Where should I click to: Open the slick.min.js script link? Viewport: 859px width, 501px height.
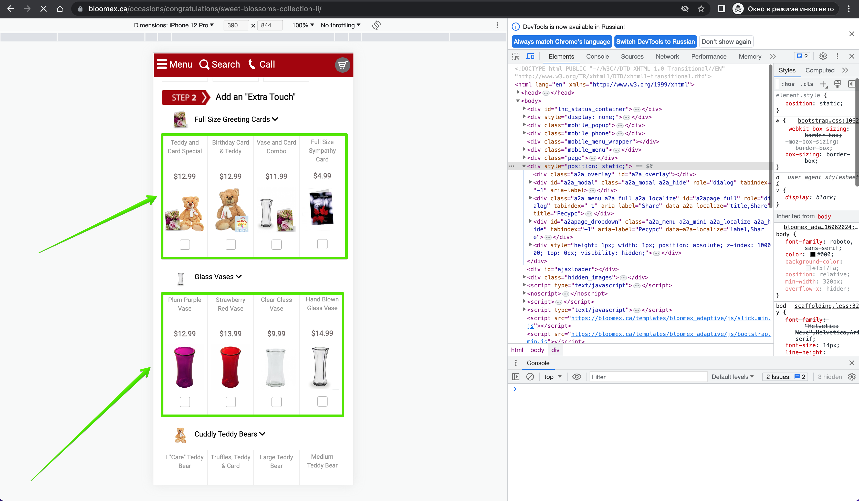coord(649,322)
